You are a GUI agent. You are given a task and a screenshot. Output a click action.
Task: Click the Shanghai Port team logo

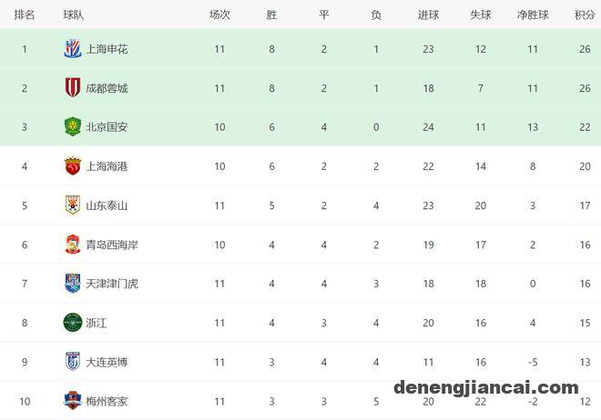click(73, 166)
